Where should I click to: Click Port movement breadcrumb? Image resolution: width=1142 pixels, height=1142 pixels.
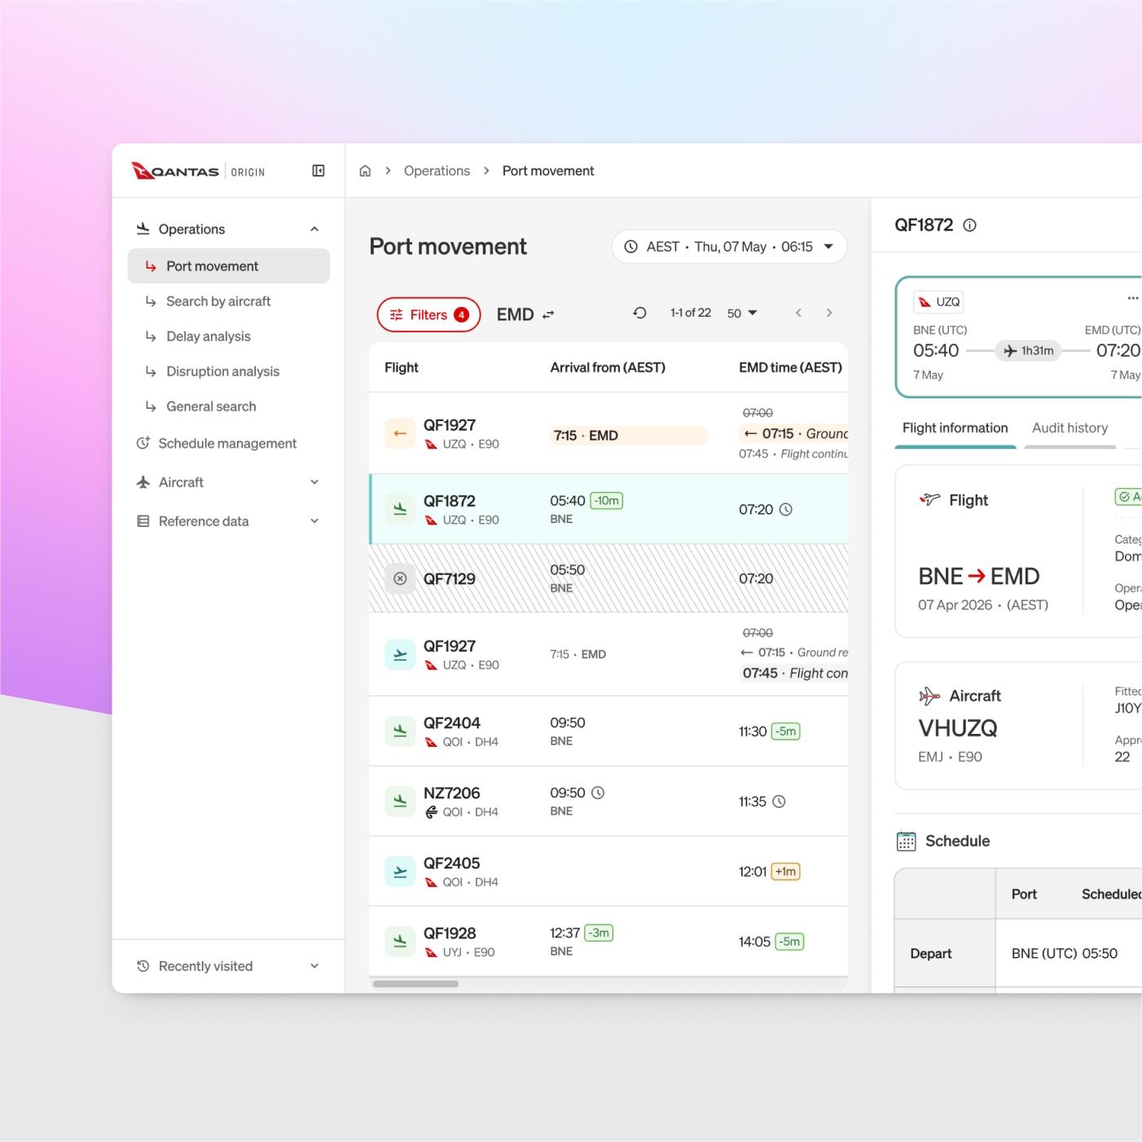(548, 171)
